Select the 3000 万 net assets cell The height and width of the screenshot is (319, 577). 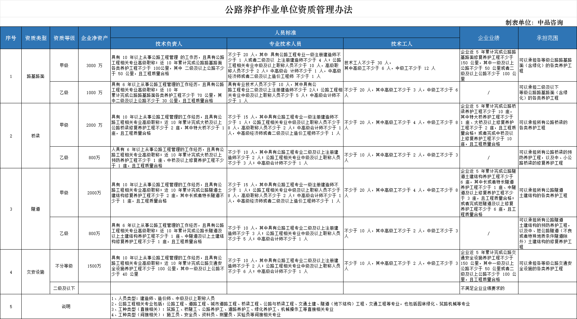[x=94, y=65]
